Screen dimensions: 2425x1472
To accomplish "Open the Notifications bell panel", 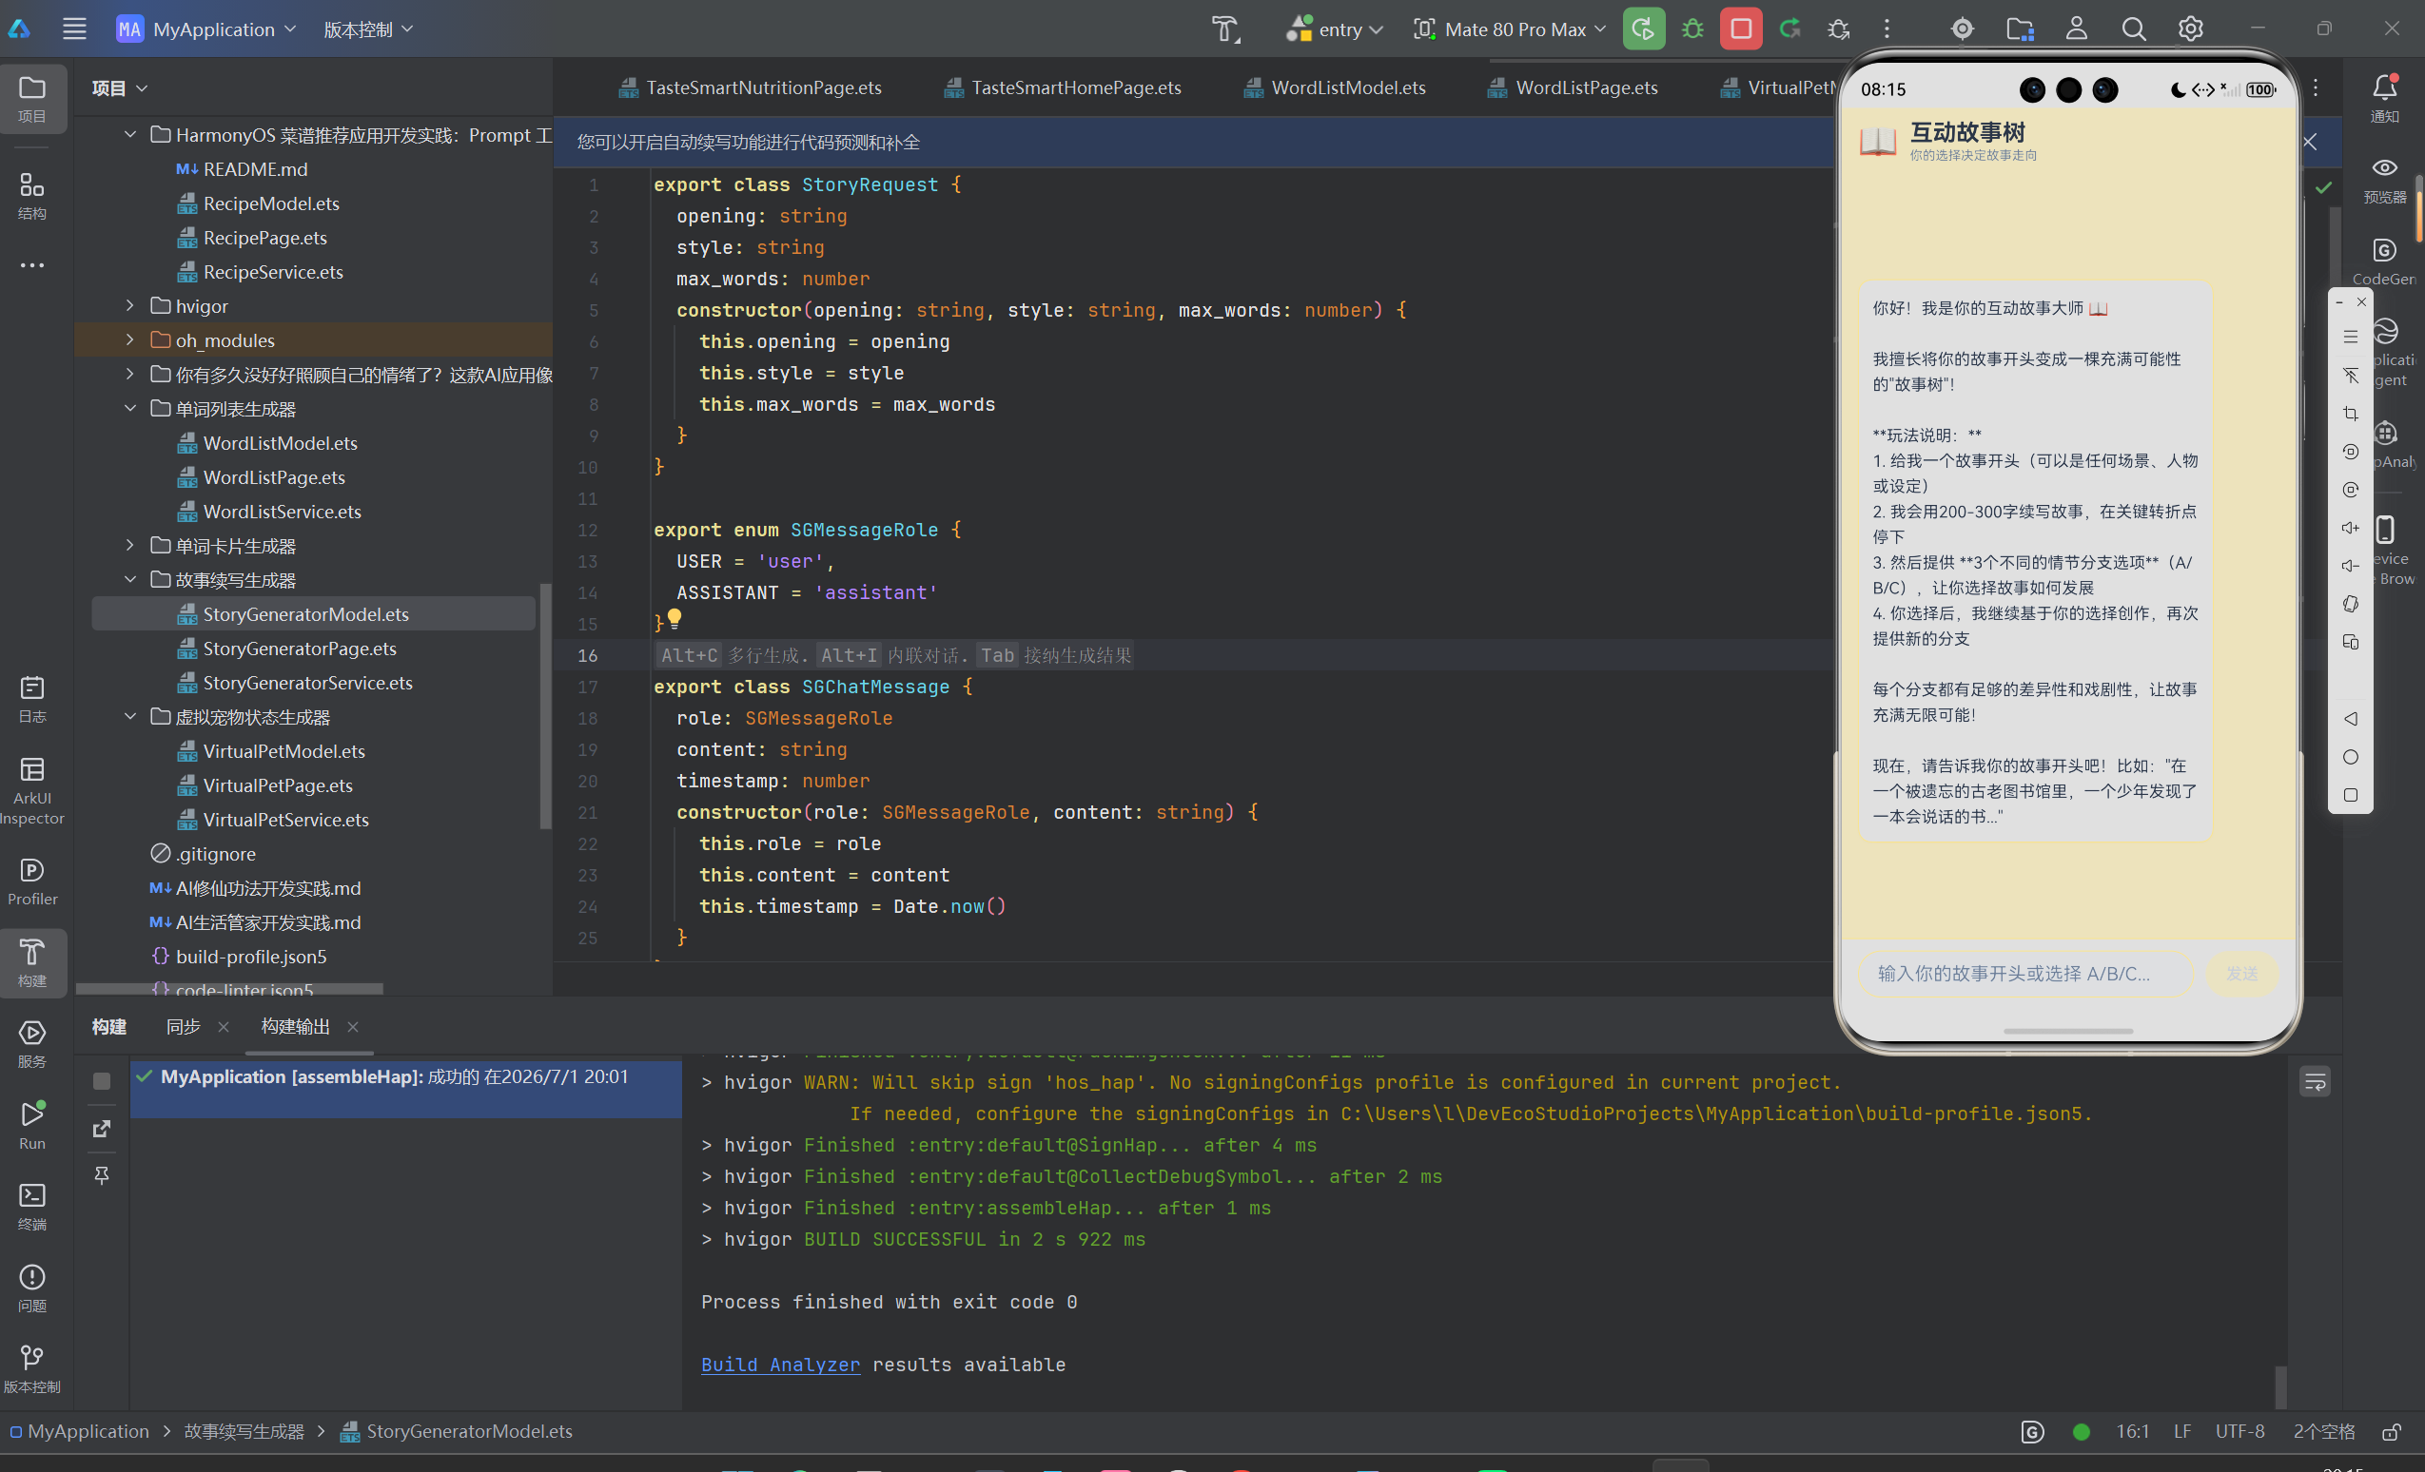I will [2385, 98].
